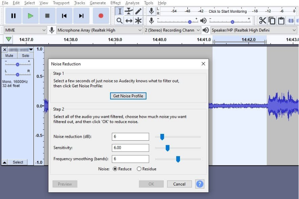Viewport: 299px width, 199px height.
Task: Select the Envelope tool
Action: tap(129, 11)
